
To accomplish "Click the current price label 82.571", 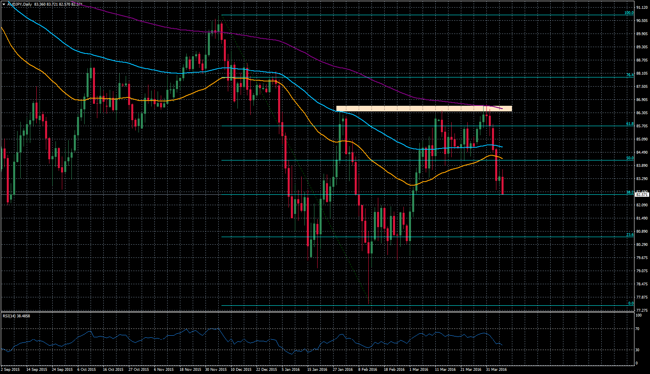I will (x=642, y=195).
